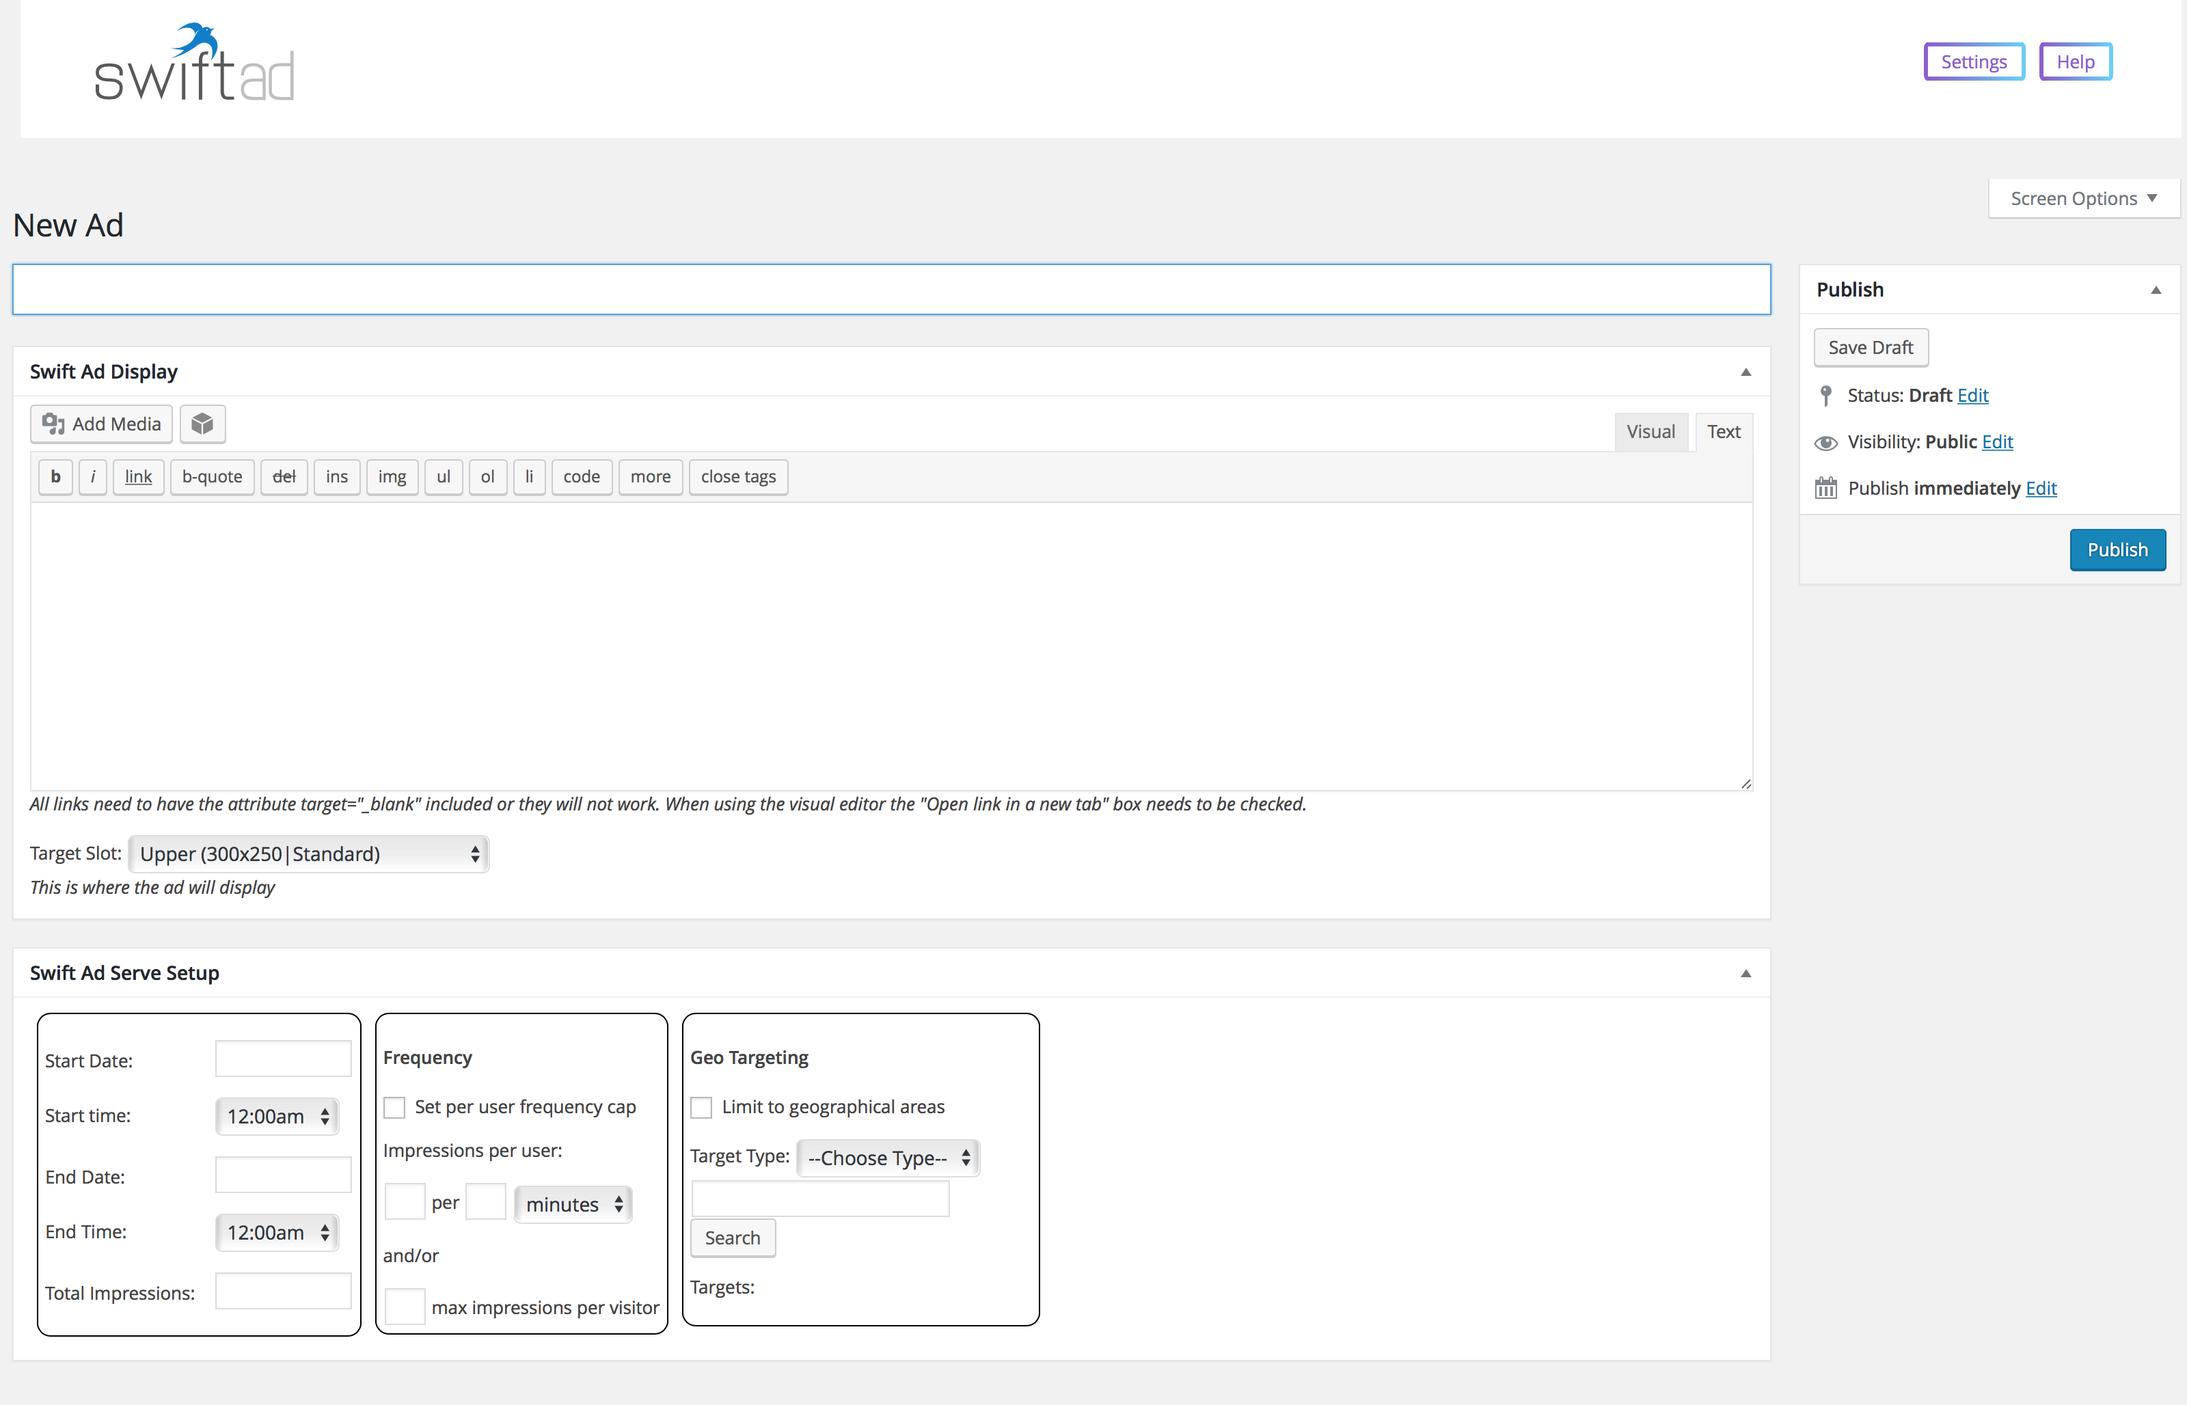
Task: Click the img quicktag button
Action: [392, 477]
